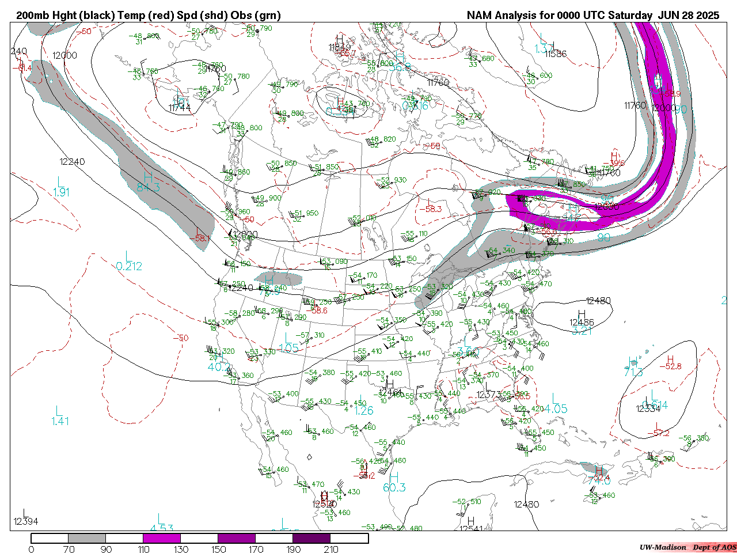Image resolution: width=737 pixels, height=553 pixels.
Task: Click the cyan H 60.3 speed marker
Action: point(394,483)
